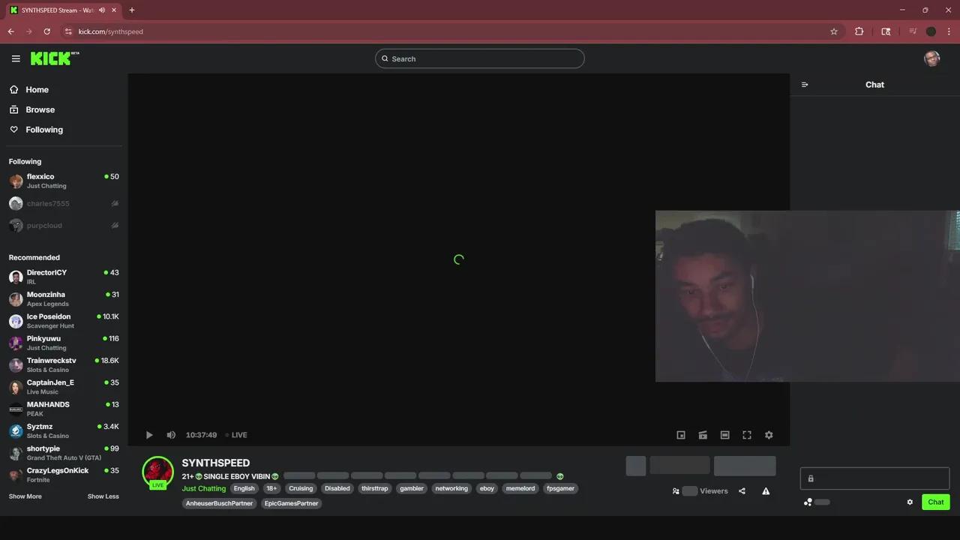This screenshot has height=540, width=960.
Task: Open the channel points icon
Action: click(x=808, y=502)
